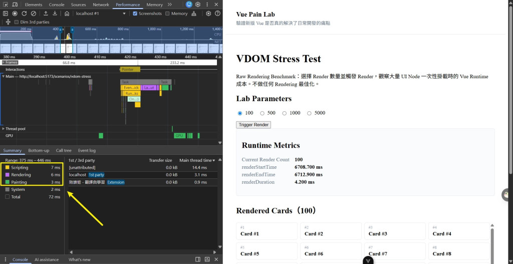Switch to the Network tab
This screenshot has width=513, height=264.
point(101,5)
